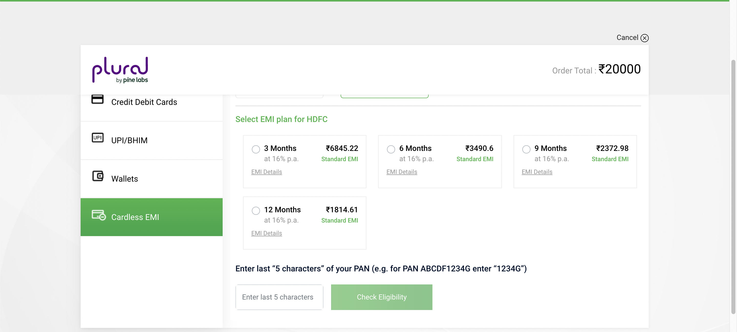Click the Cancel close icon
This screenshot has height=332, width=737.
pyautogui.click(x=644, y=38)
